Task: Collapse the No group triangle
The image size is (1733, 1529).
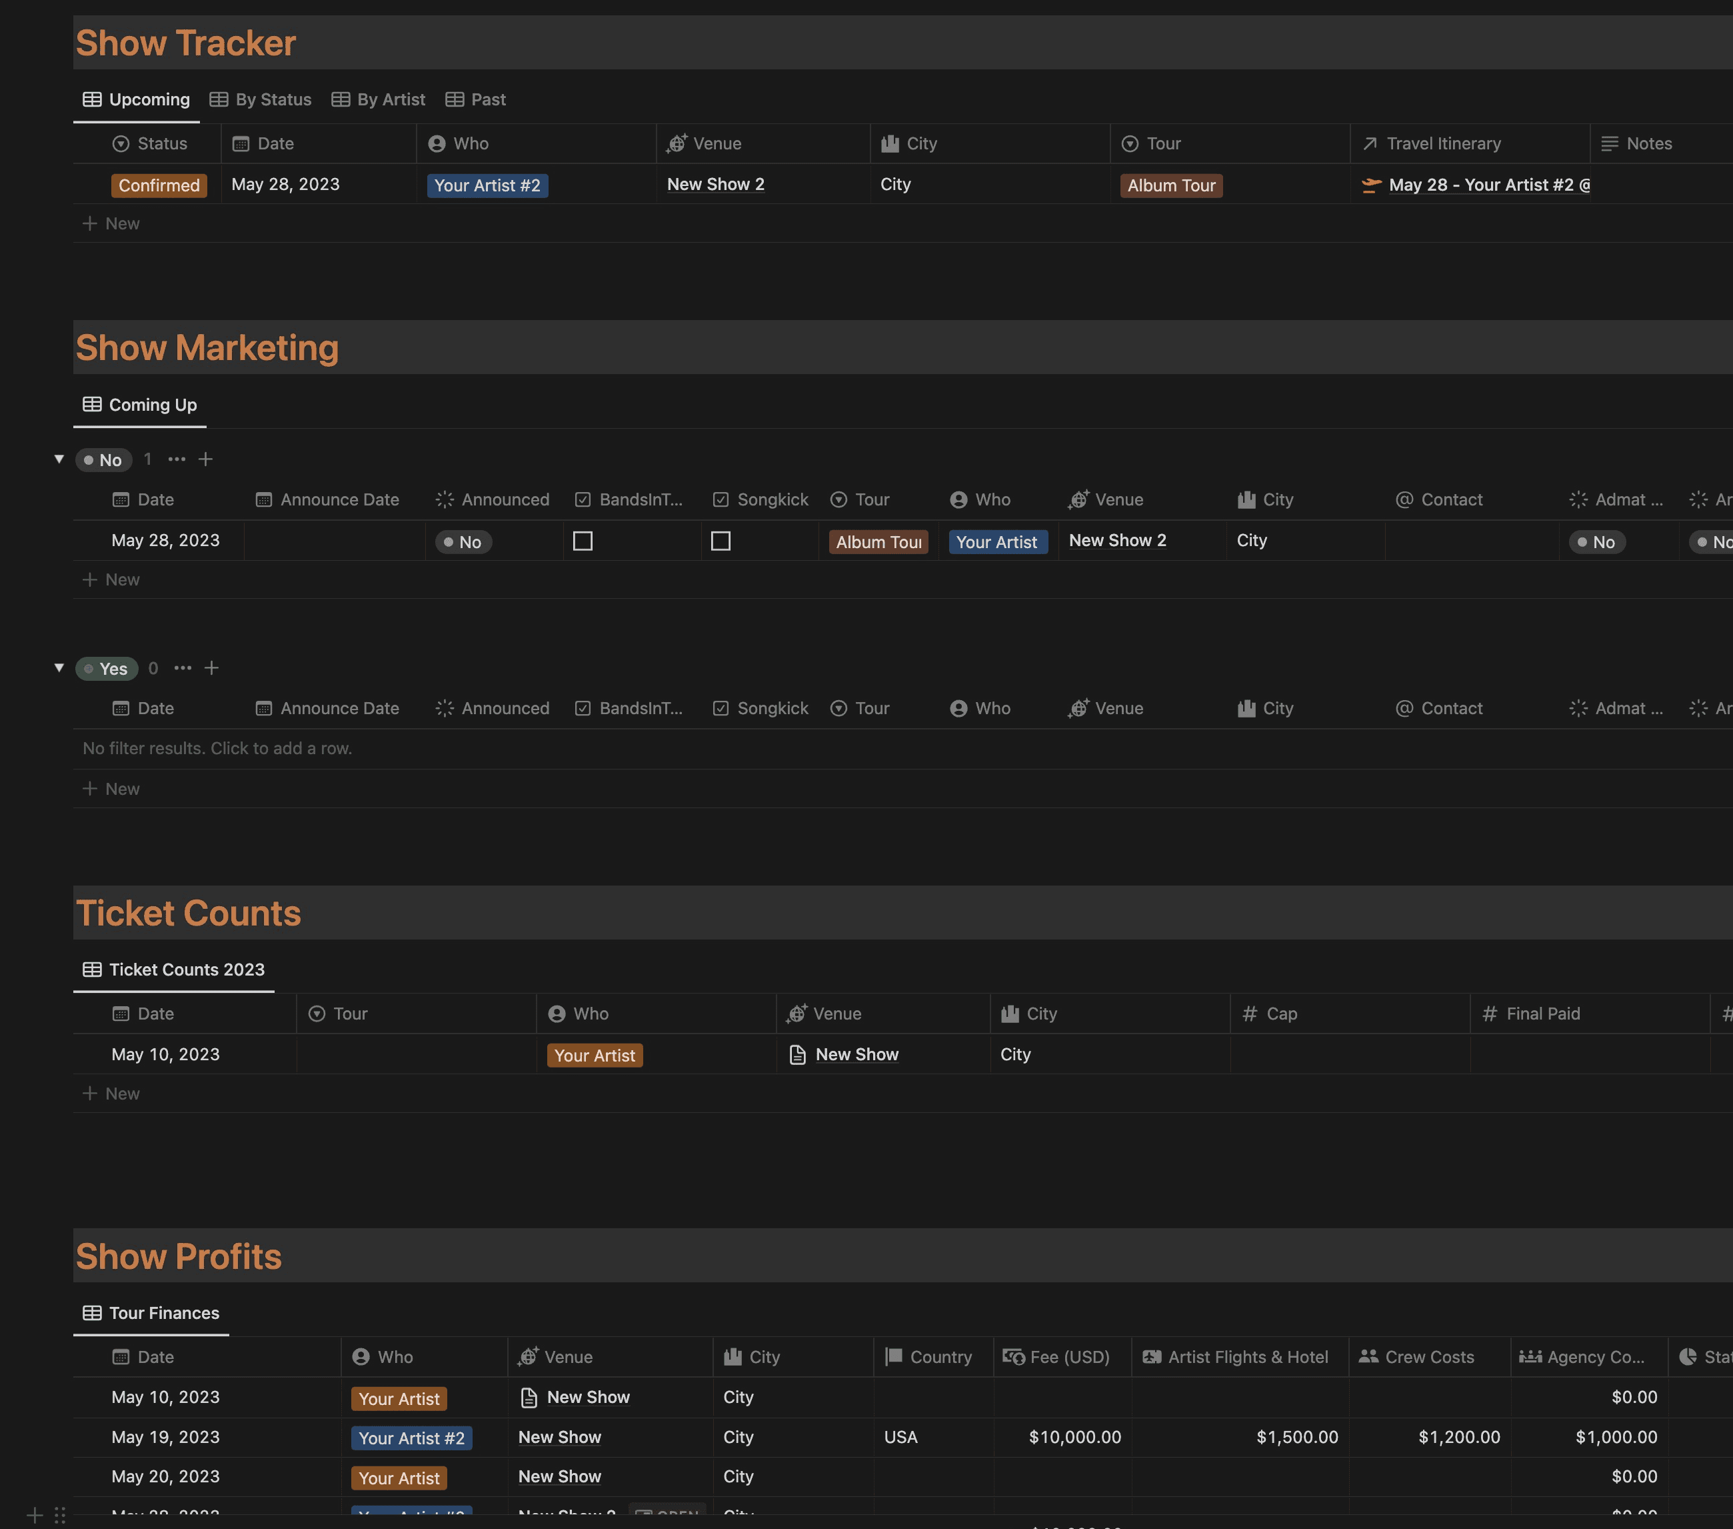Action: tap(59, 459)
